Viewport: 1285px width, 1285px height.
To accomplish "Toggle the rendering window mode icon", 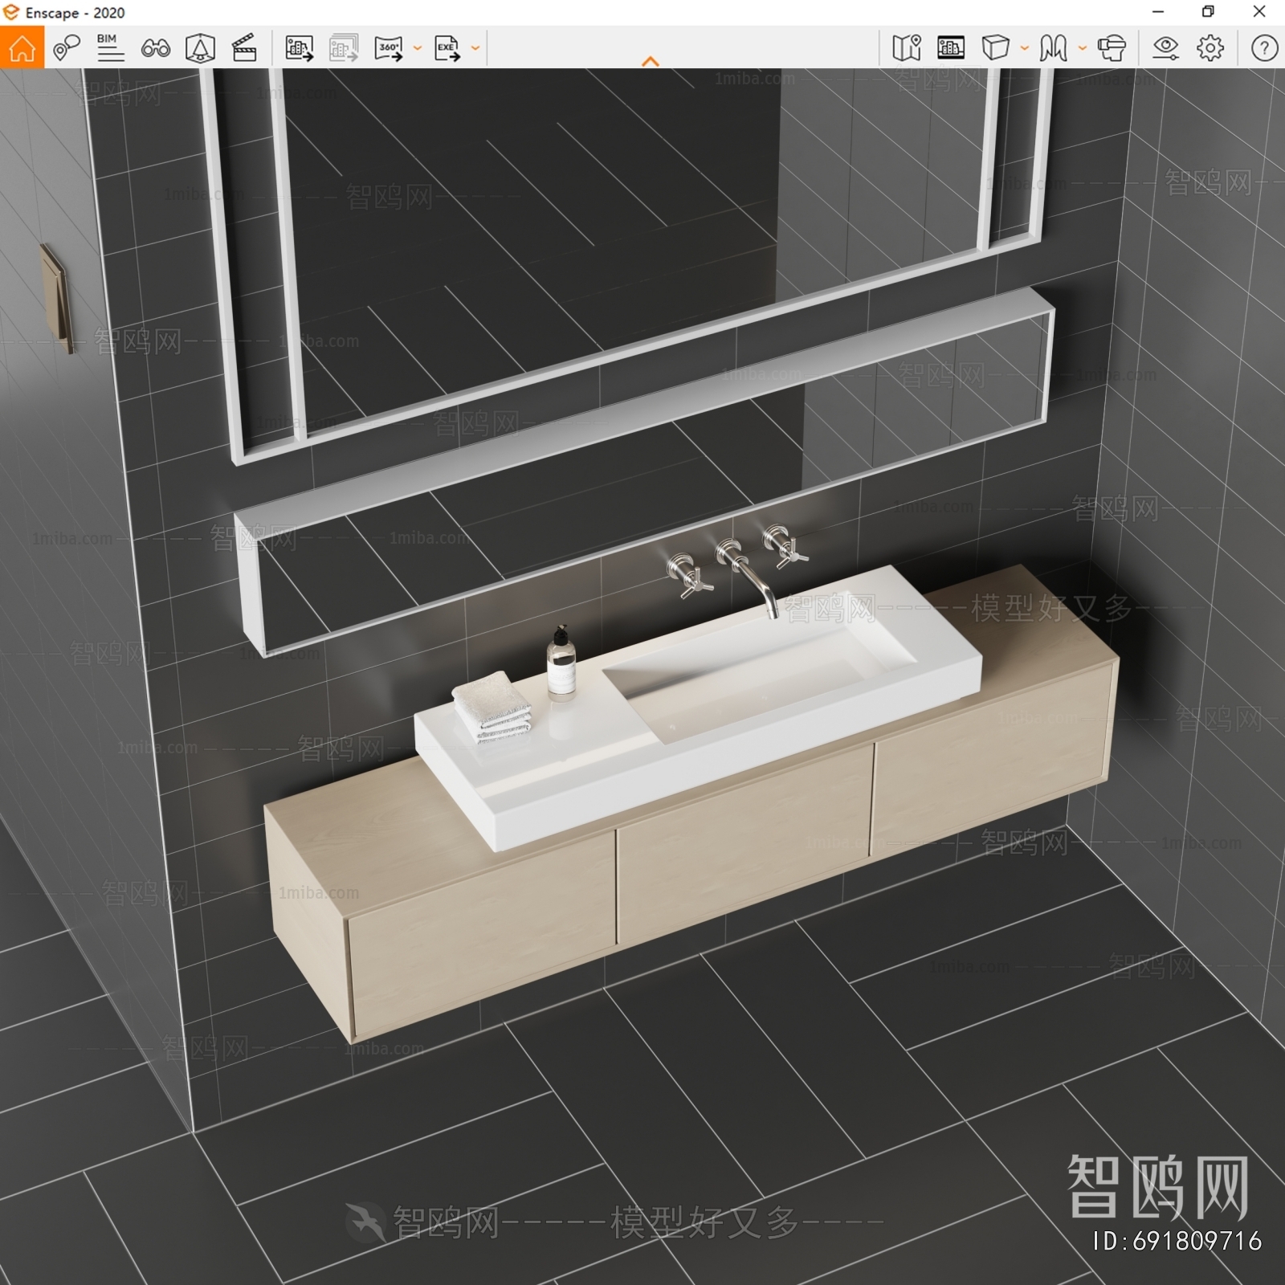I will click(x=951, y=48).
